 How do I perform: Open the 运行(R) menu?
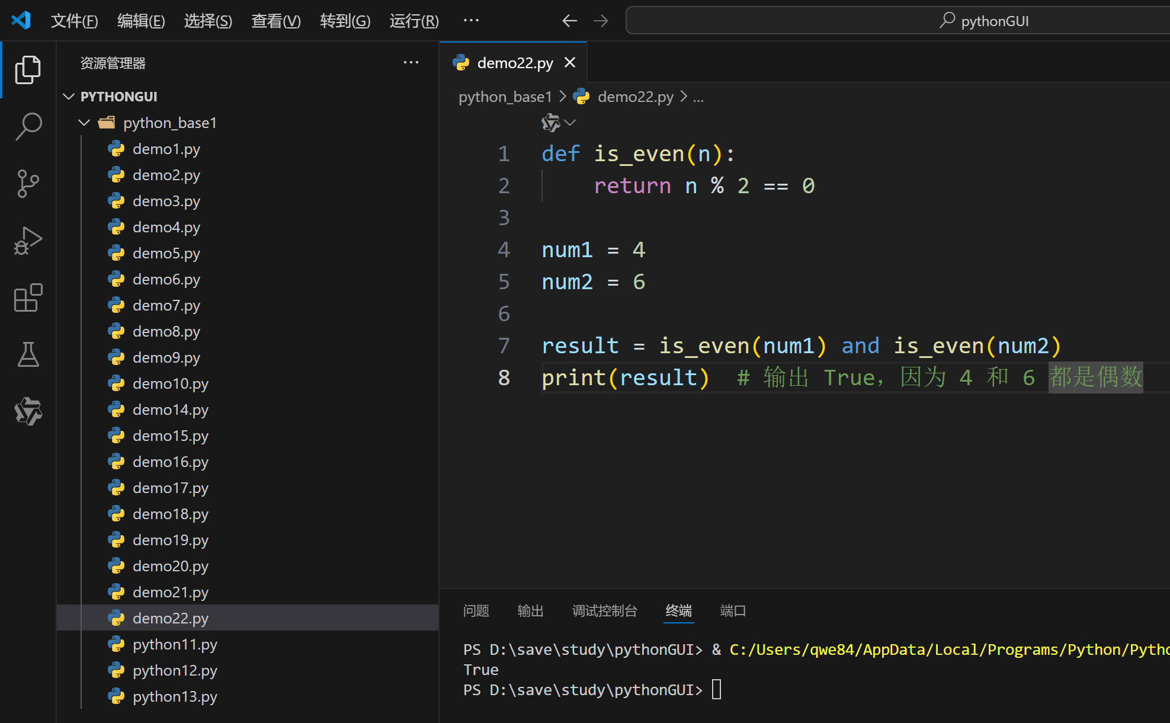tap(414, 21)
